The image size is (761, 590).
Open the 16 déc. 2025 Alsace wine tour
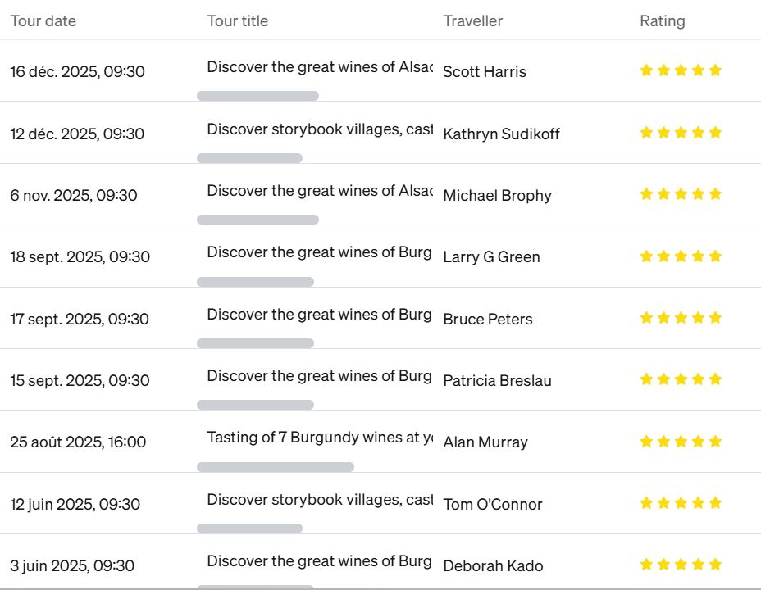tap(319, 67)
